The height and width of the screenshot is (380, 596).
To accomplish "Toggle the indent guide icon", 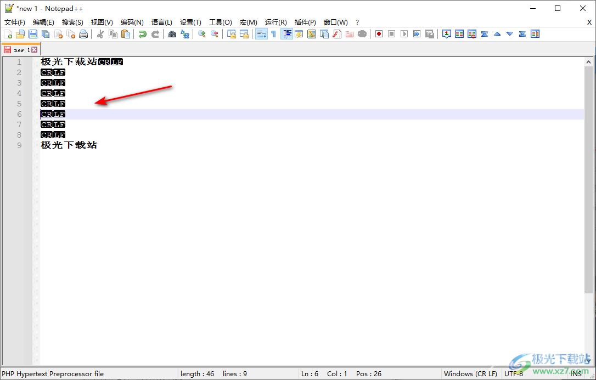I will point(286,34).
